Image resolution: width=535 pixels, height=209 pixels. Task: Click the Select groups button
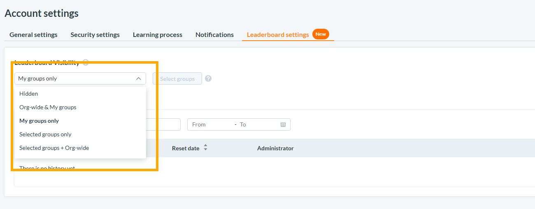177,78
